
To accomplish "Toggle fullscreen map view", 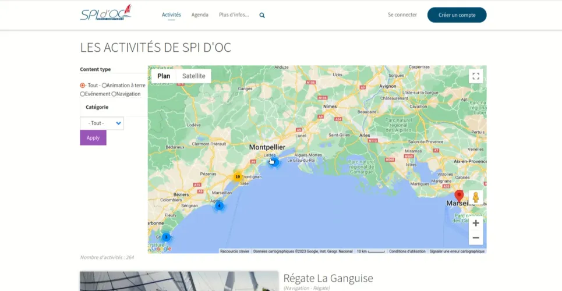I will [476, 76].
